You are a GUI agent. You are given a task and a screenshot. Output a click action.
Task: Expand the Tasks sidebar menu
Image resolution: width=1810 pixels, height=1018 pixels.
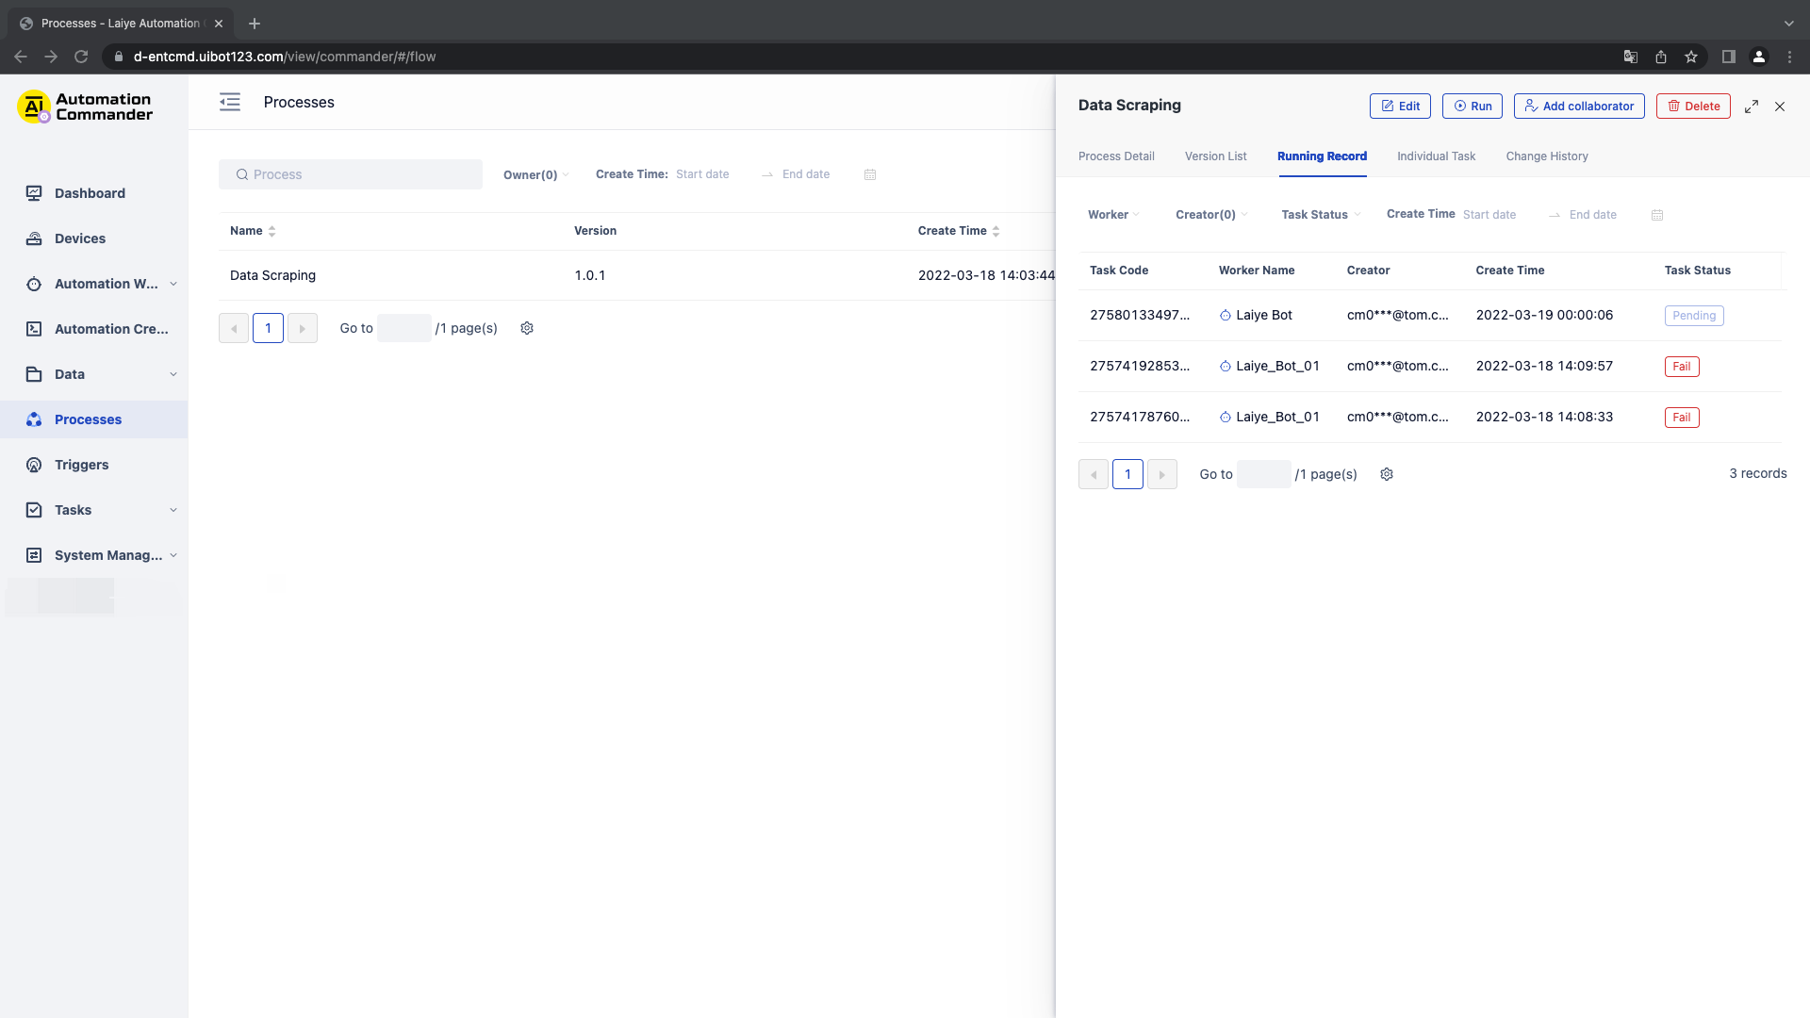point(102,510)
